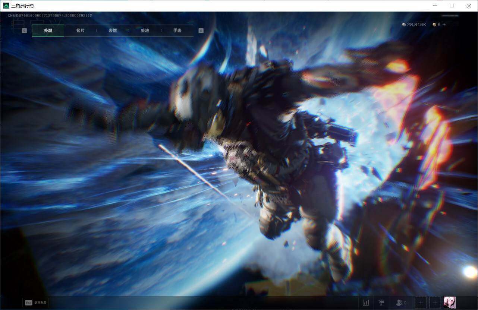Click the E next-tab key icon

click(201, 31)
